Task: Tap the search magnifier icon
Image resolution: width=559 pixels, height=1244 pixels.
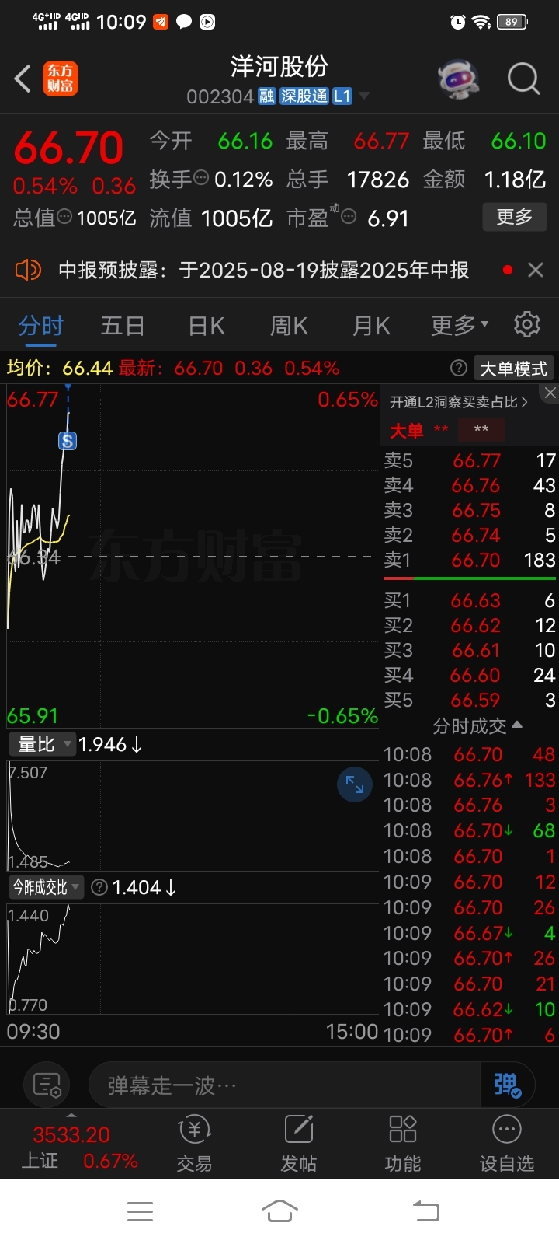Action: click(x=523, y=79)
